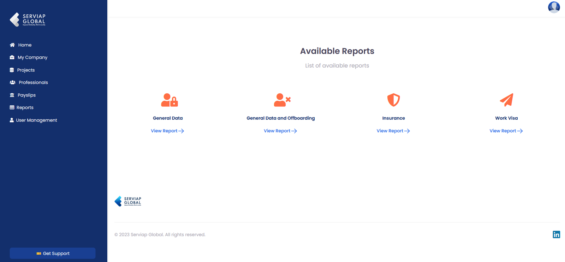Open the LinkedIn icon in footer
565x262 pixels.
(556, 235)
